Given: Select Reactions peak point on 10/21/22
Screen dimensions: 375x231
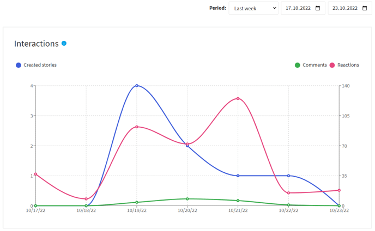Looking at the screenshot, I should click(238, 98).
